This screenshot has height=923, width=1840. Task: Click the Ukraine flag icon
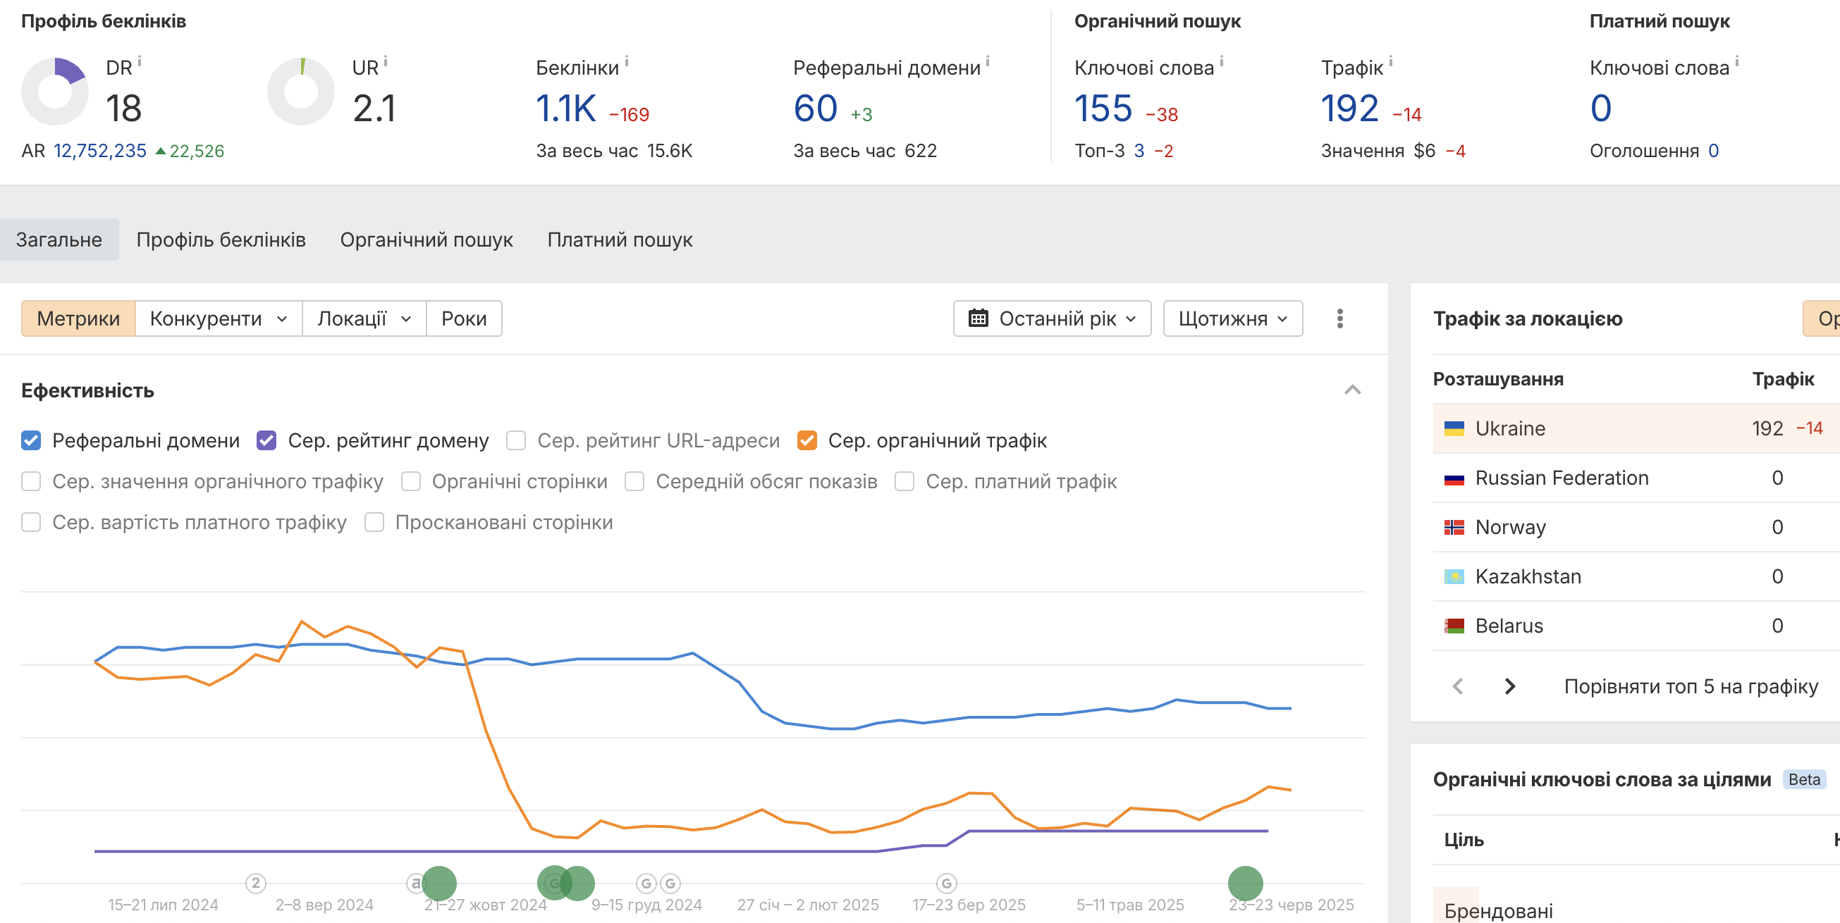(1454, 428)
